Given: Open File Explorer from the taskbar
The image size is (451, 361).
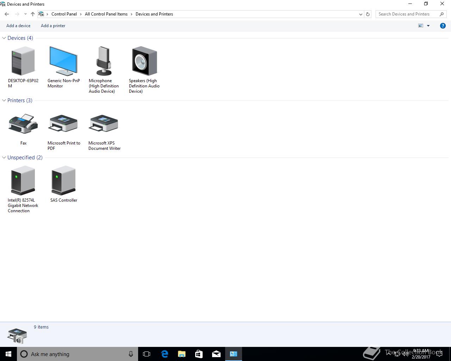Looking at the screenshot, I should 182,354.
